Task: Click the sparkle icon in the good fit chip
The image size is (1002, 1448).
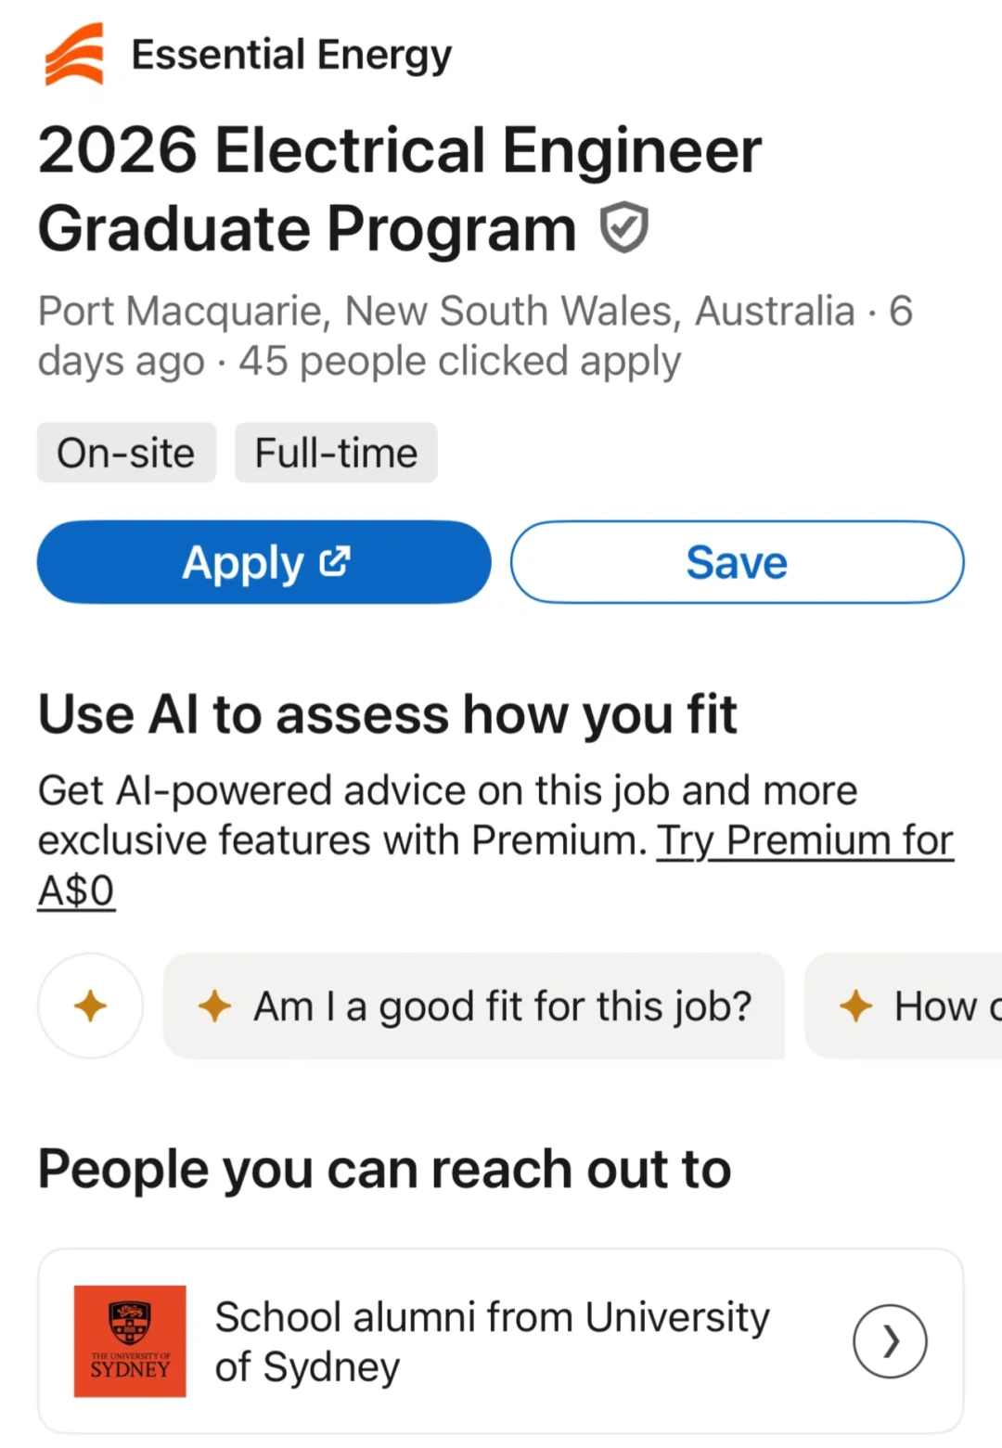Action: point(214,1006)
